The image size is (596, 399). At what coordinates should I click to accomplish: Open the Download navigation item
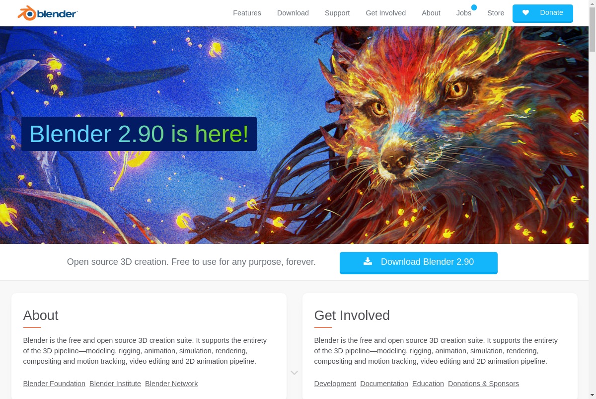coord(293,13)
